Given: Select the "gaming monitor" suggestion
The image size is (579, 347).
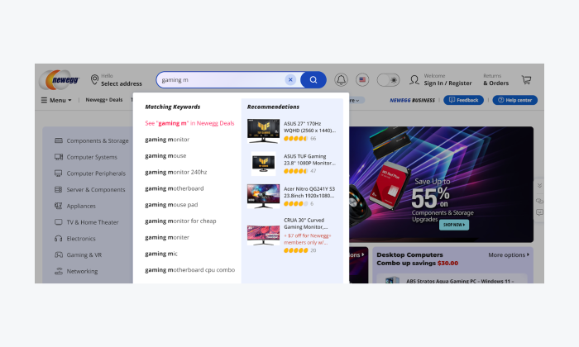Looking at the screenshot, I should [x=167, y=140].
